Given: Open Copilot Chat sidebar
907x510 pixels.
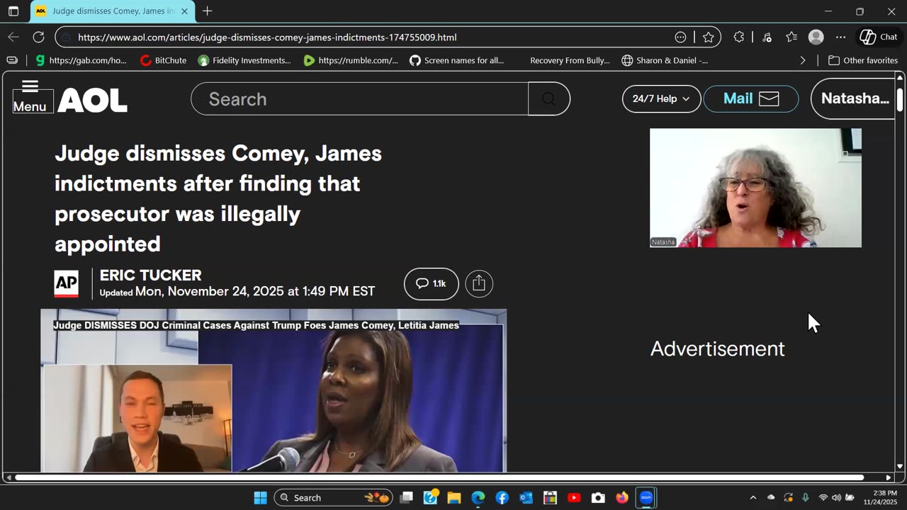Looking at the screenshot, I should point(879,37).
